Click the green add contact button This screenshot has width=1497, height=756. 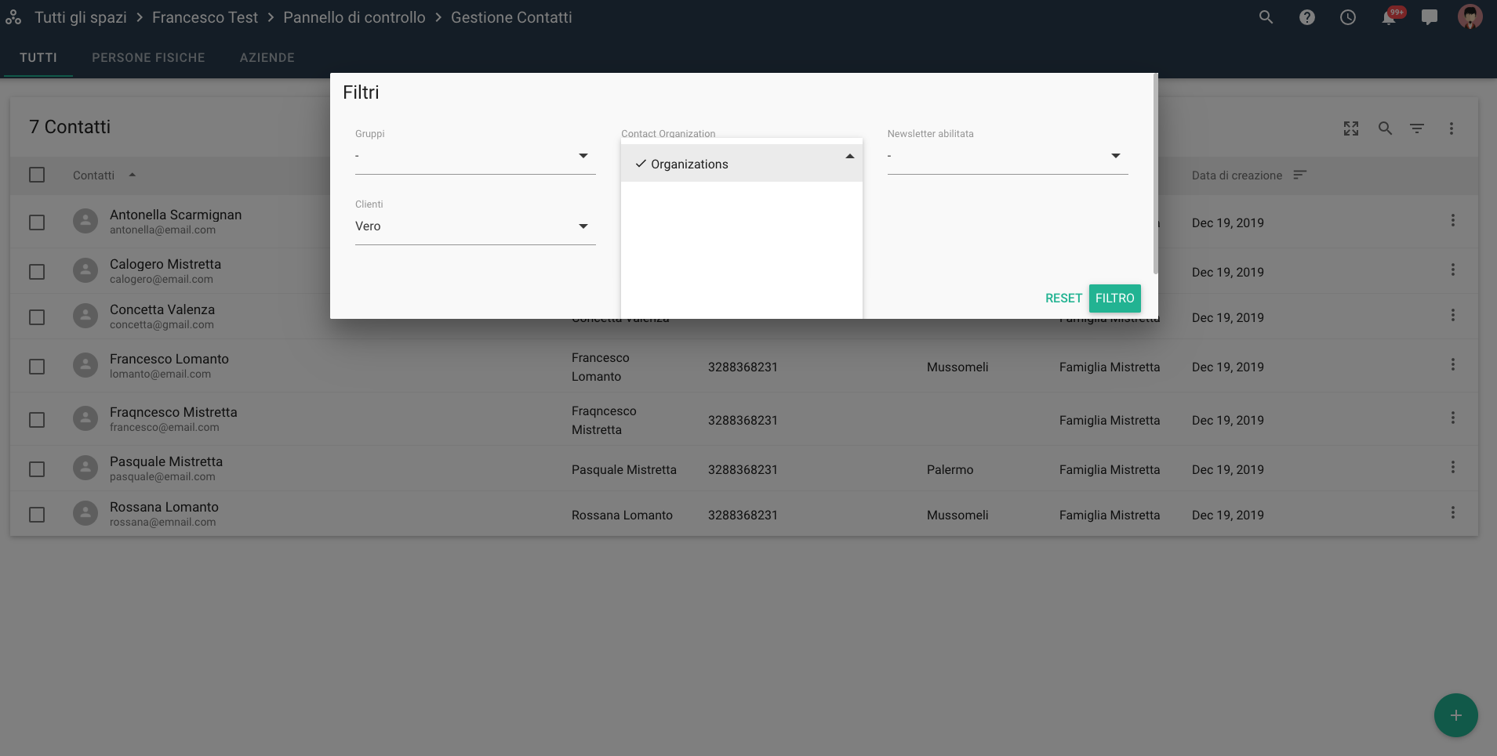[x=1455, y=715]
